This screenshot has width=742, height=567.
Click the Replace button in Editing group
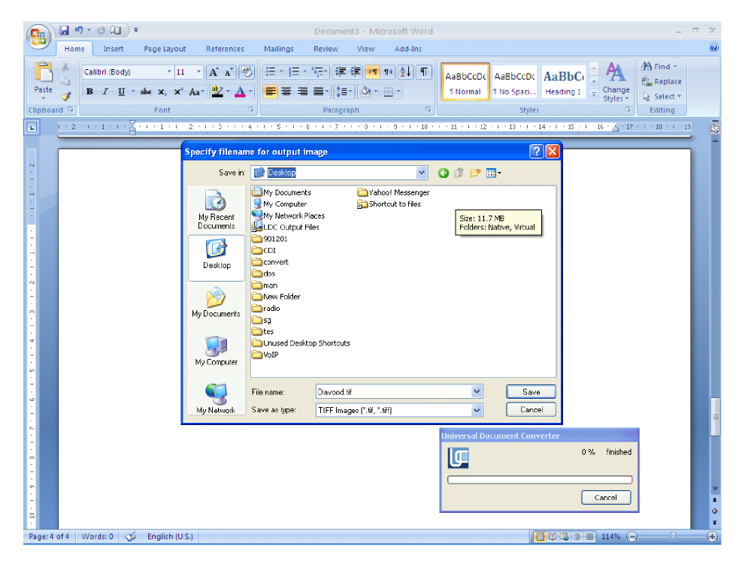[x=662, y=81]
